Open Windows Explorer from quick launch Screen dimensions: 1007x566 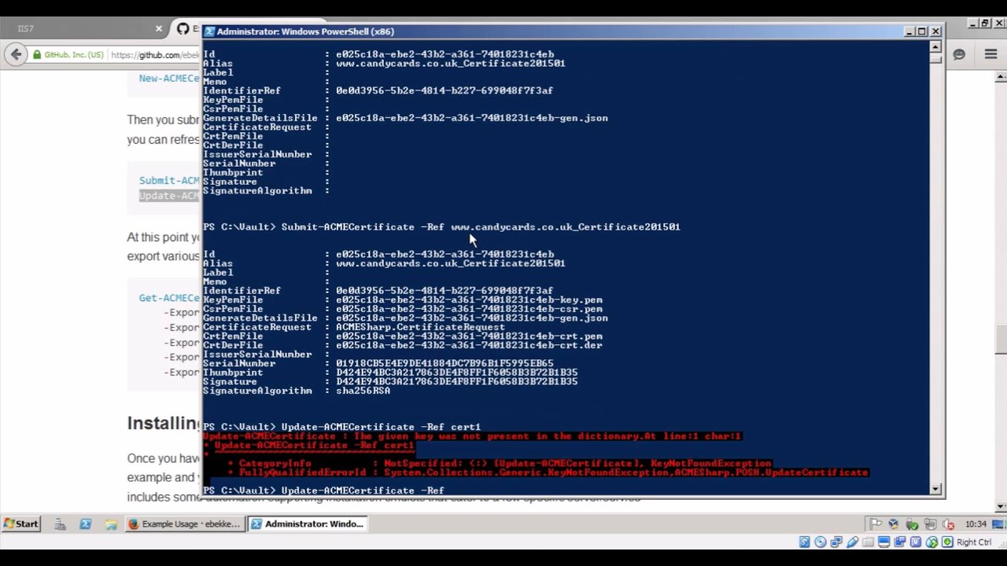pos(111,524)
